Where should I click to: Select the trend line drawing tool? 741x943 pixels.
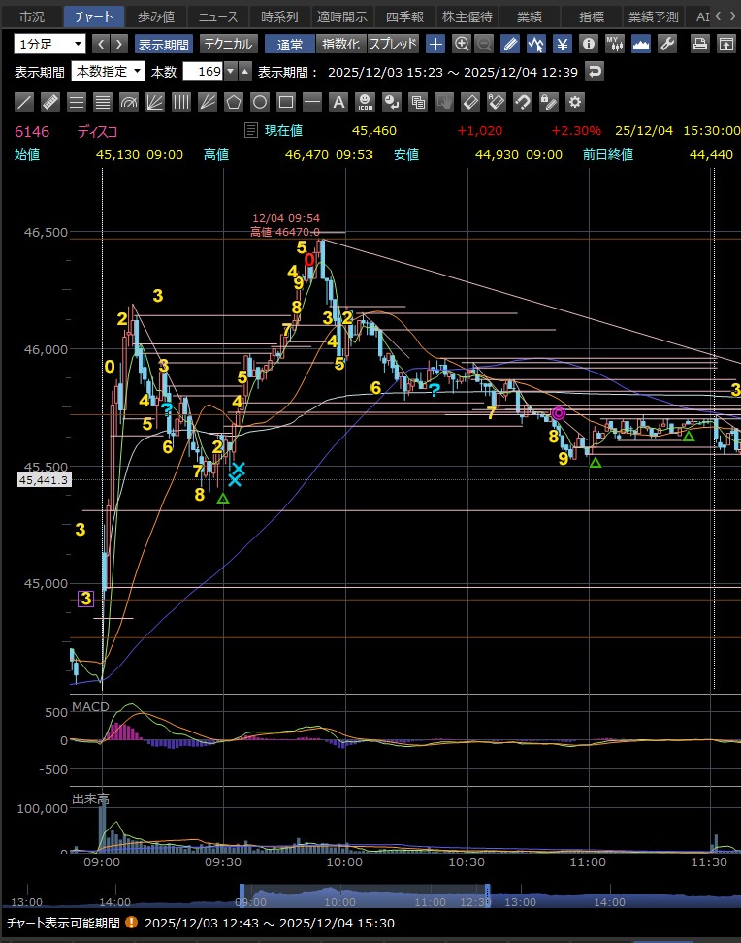25,101
